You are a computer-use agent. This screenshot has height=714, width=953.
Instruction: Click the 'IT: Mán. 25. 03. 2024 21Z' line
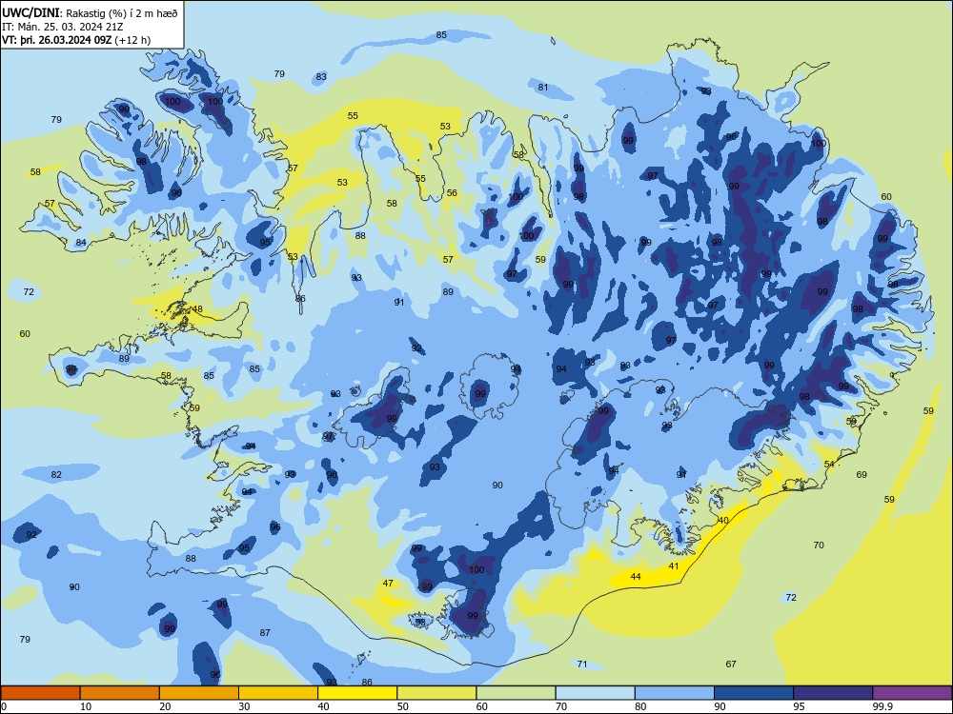pyautogui.click(x=63, y=27)
